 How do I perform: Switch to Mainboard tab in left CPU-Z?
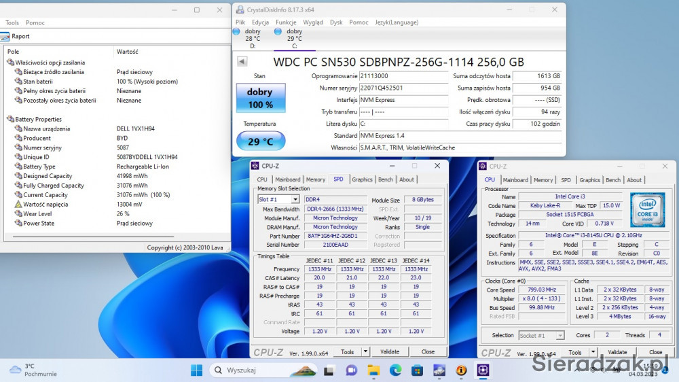(x=287, y=179)
